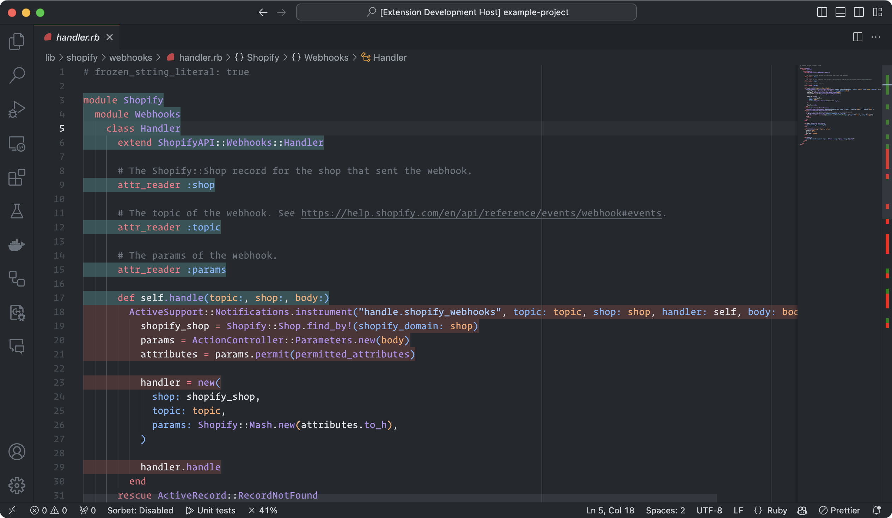Open the Docker whale view
Screen dimensions: 892x518
point(17,245)
